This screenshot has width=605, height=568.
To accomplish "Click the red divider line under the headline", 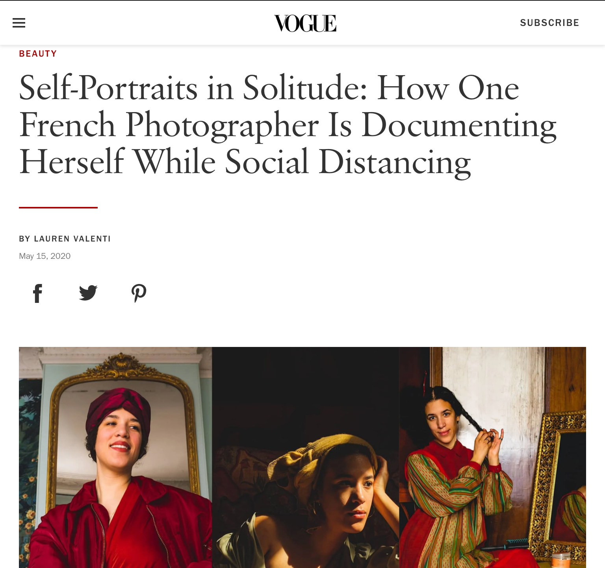I will (x=58, y=207).
